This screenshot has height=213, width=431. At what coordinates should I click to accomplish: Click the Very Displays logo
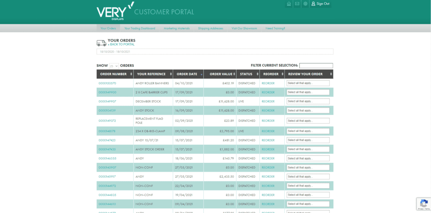point(115,11)
